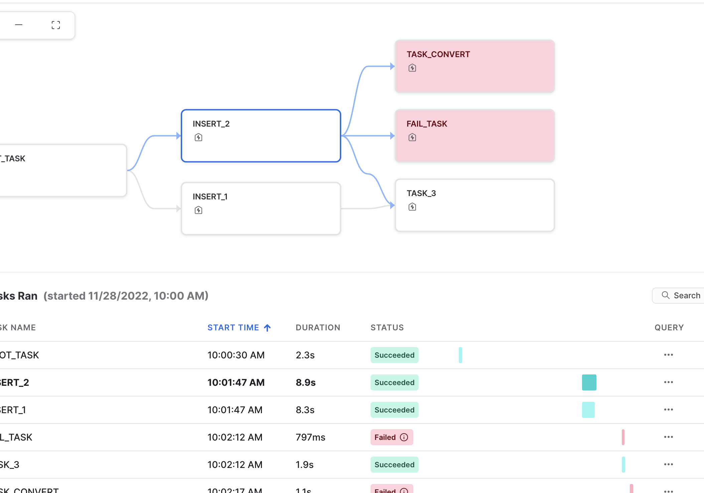Select the FAIL_TASK node in graph
704x493 pixels.
tap(475, 136)
